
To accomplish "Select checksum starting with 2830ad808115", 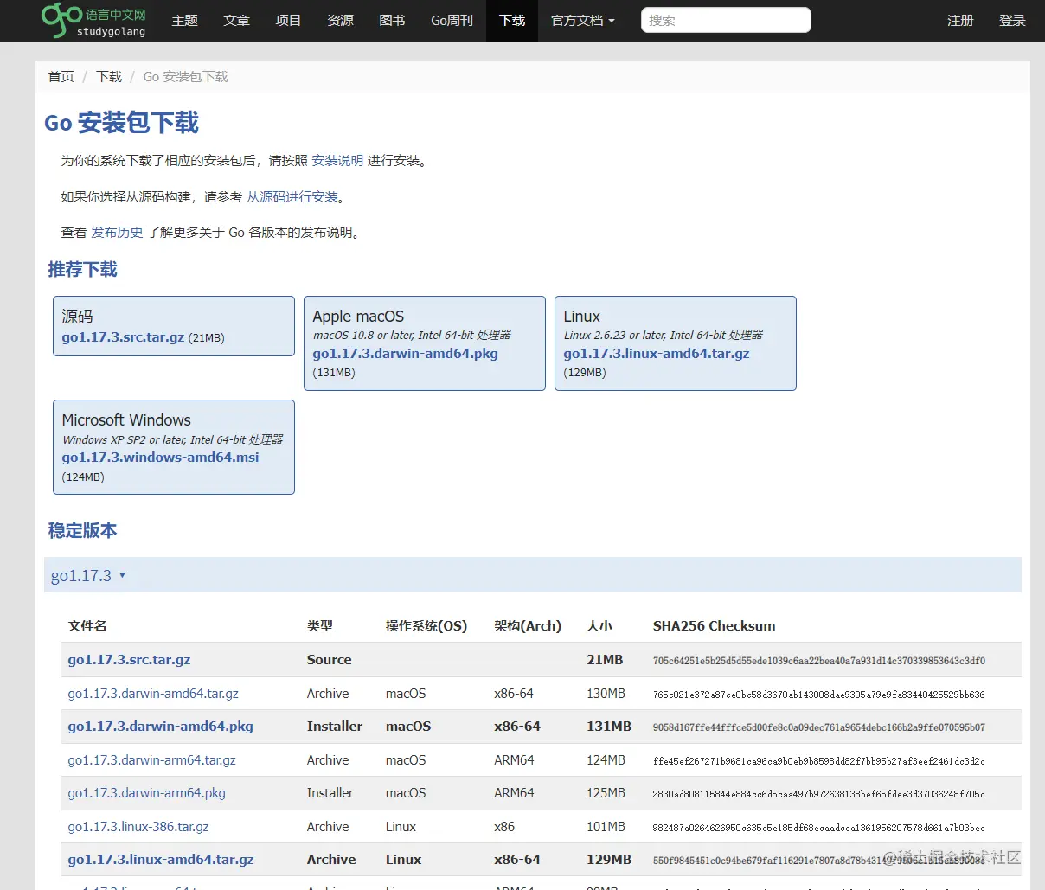I will [x=818, y=794].
